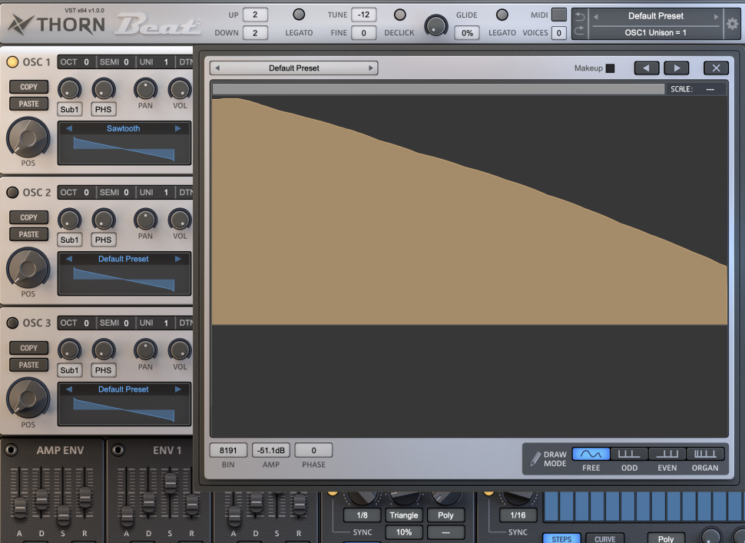The width and height of the screenshot is (745, 543).
Task: Open the harmonic editor Default Preset dropdown
Action: click(x=294, y=68)
